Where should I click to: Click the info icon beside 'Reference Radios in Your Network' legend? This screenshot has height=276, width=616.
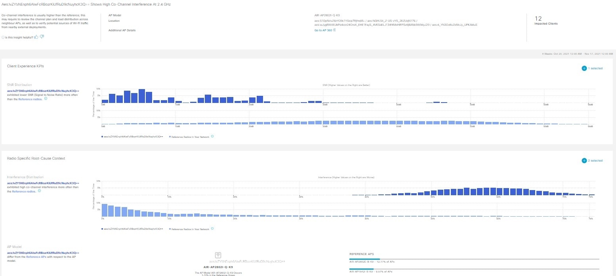(212, 136)
